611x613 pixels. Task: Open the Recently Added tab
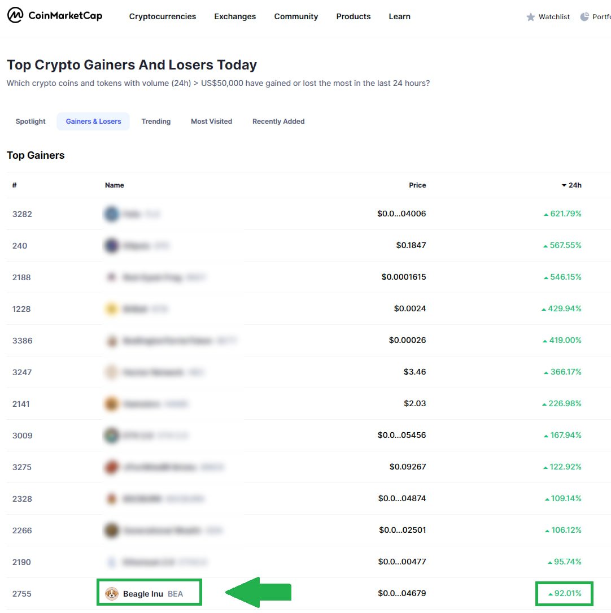pos(278,121)
